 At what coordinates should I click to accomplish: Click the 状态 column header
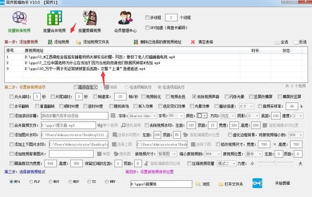(x=286, y=51)
